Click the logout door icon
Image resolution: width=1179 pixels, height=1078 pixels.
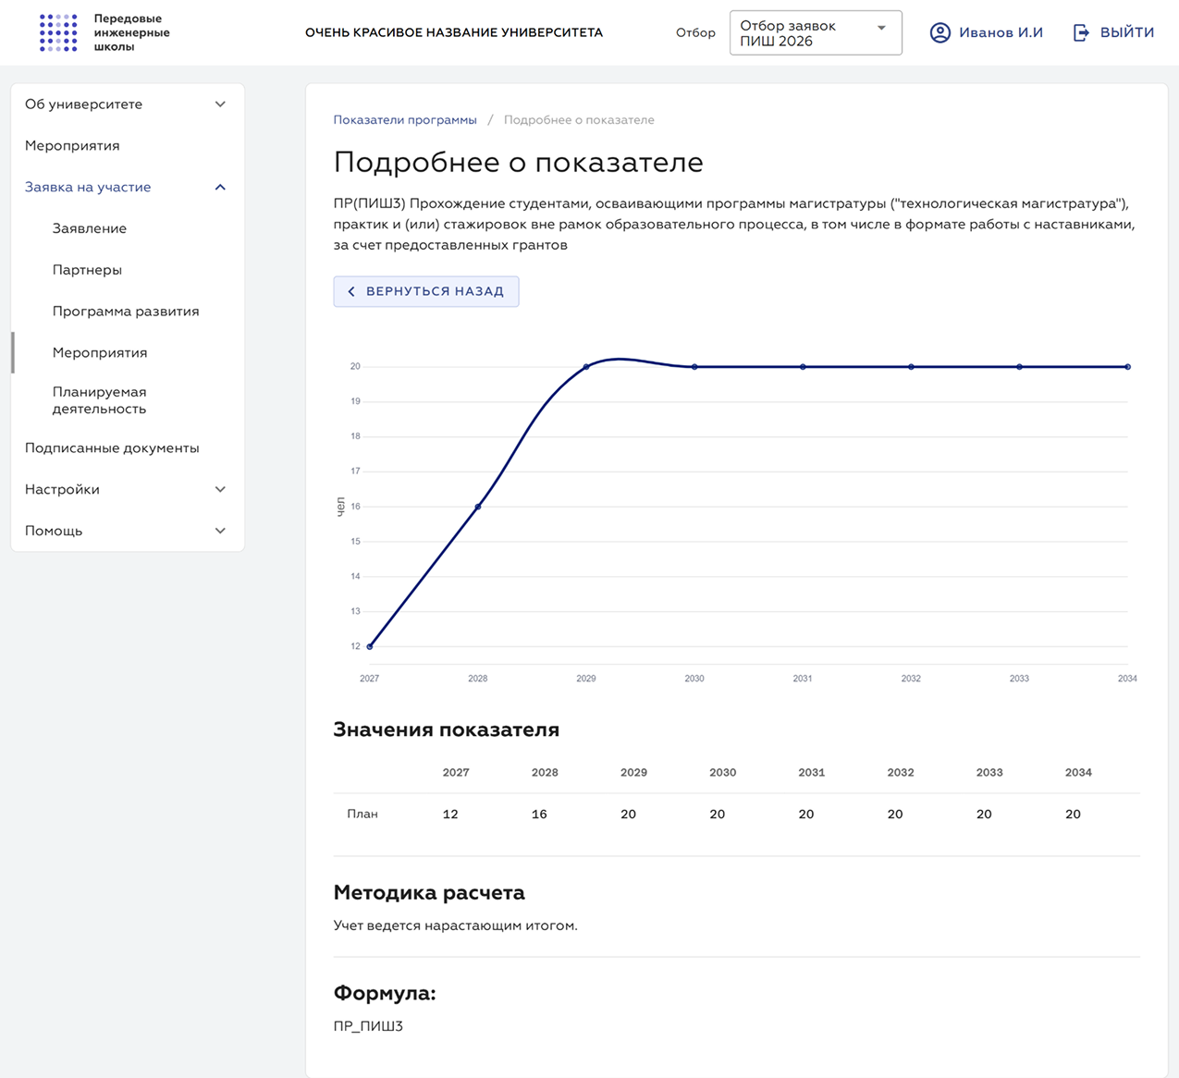pos(1081,32)
